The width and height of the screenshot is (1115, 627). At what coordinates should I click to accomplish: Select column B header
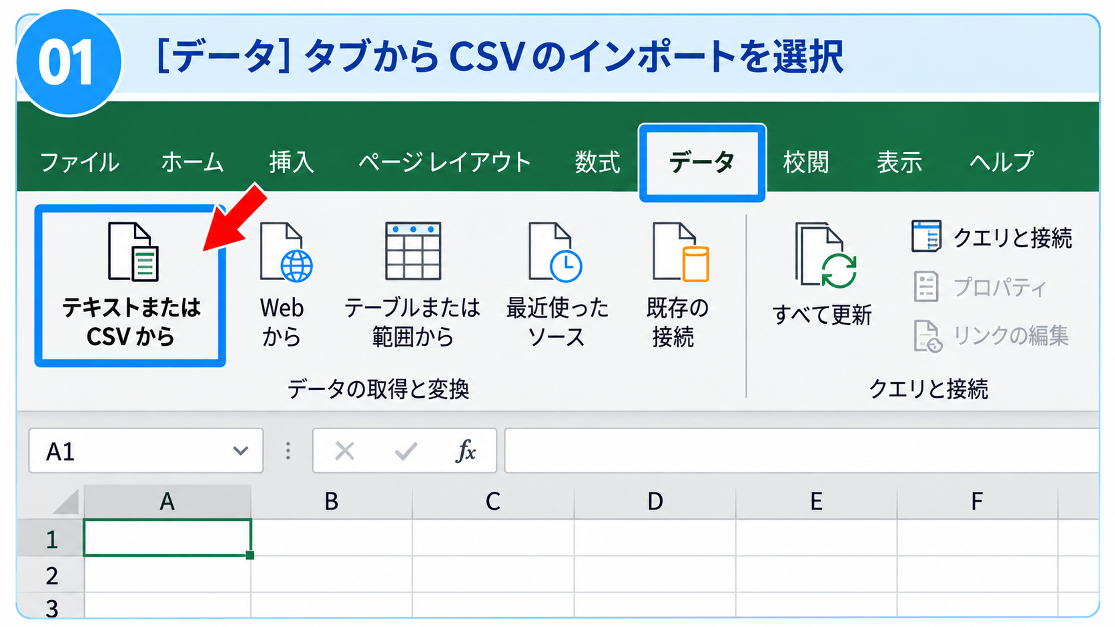coord(332,502)
